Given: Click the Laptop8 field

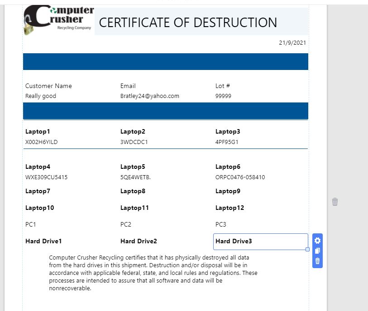Looking at the screenshot, I should (x=133, y=191).
